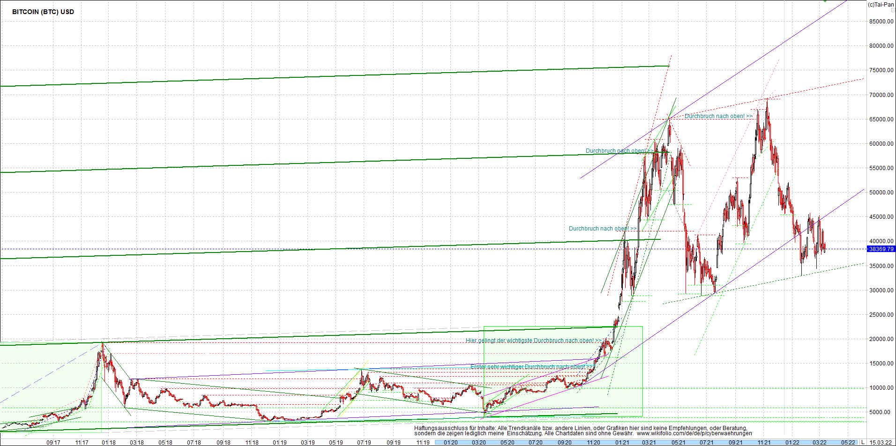Click the 25000.00 price axis label
This screenshot has width=896, height=446.
[881, 315]
